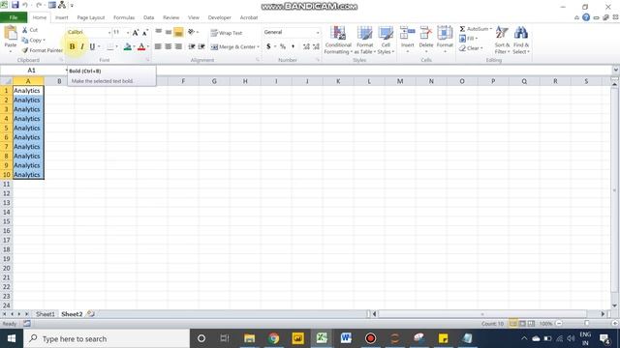Screen dimensions: 620x348
Task: Activate the Format Painter brush
Action: coord(25,50)
